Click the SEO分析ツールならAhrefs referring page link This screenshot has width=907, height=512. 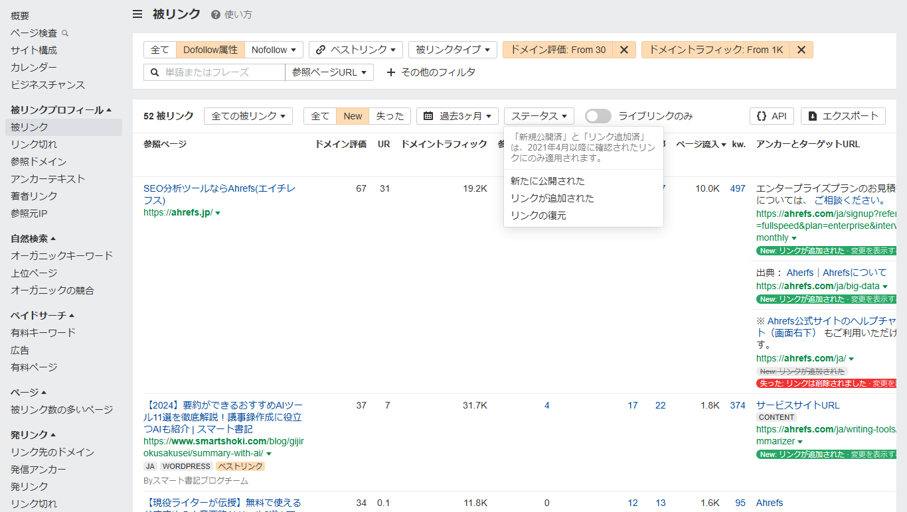pos(219,188)
